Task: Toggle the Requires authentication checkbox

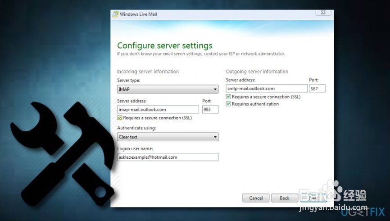Action: pos(228,104)
